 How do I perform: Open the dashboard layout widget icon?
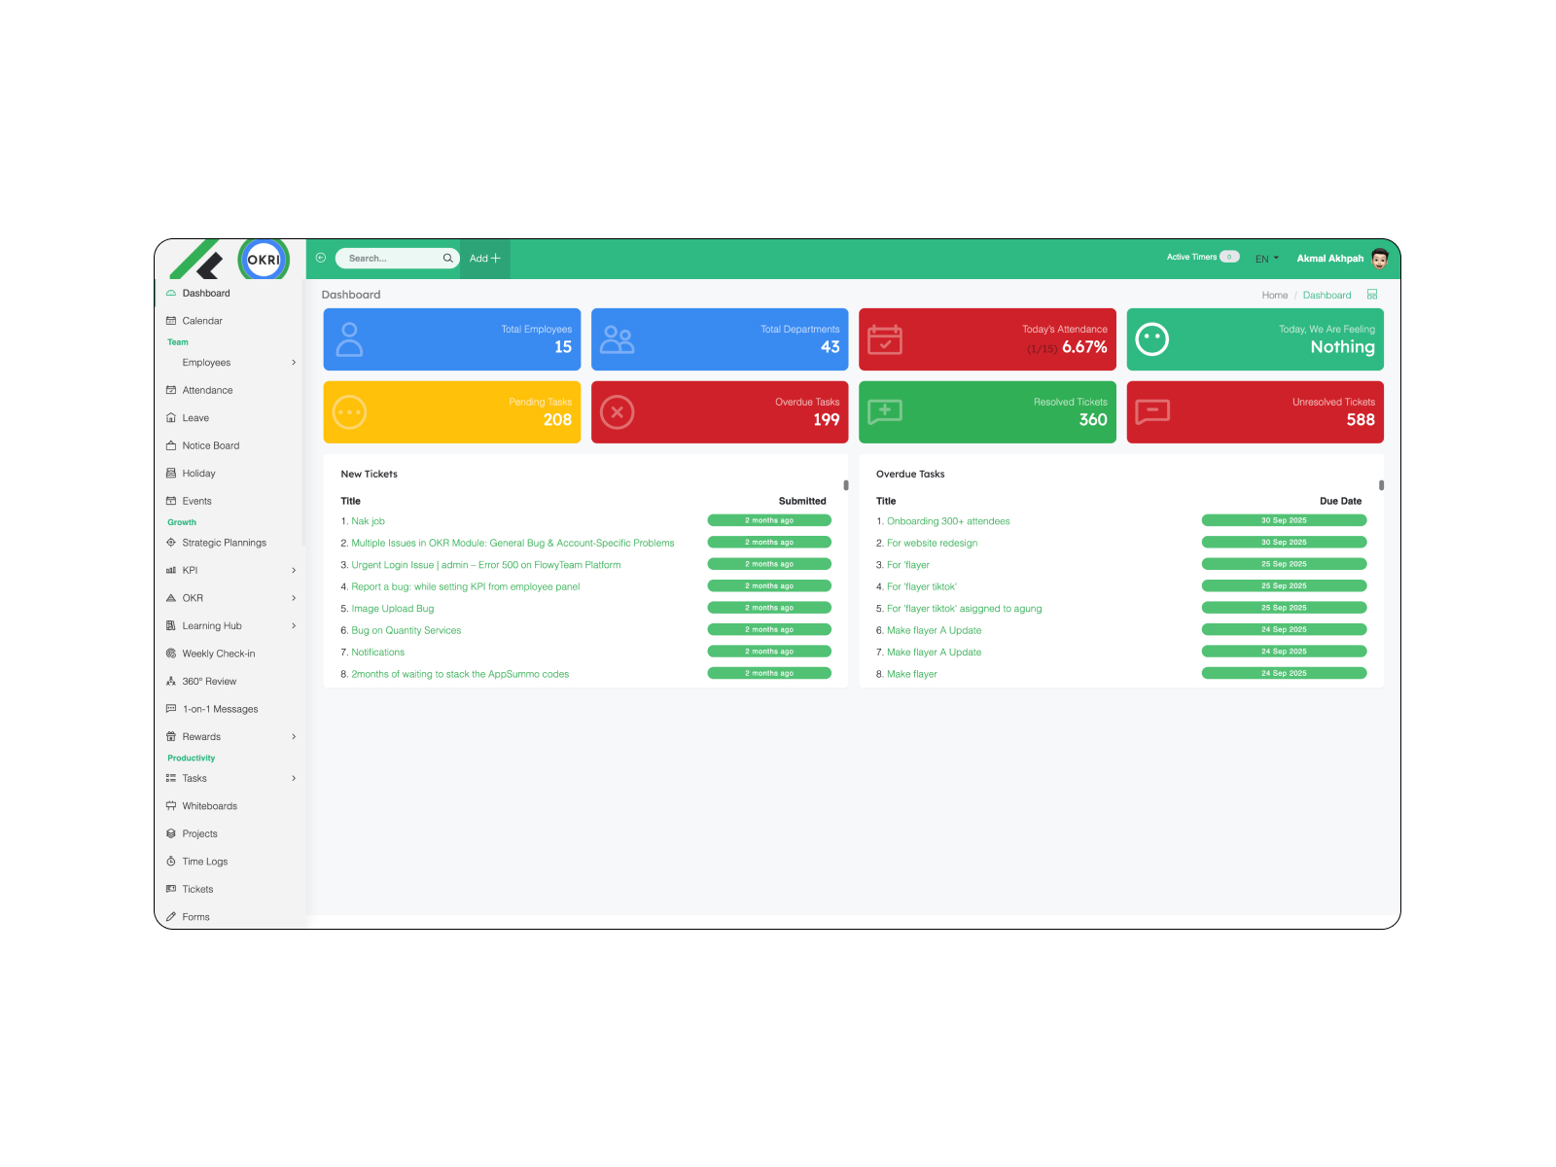(1372, 295)
